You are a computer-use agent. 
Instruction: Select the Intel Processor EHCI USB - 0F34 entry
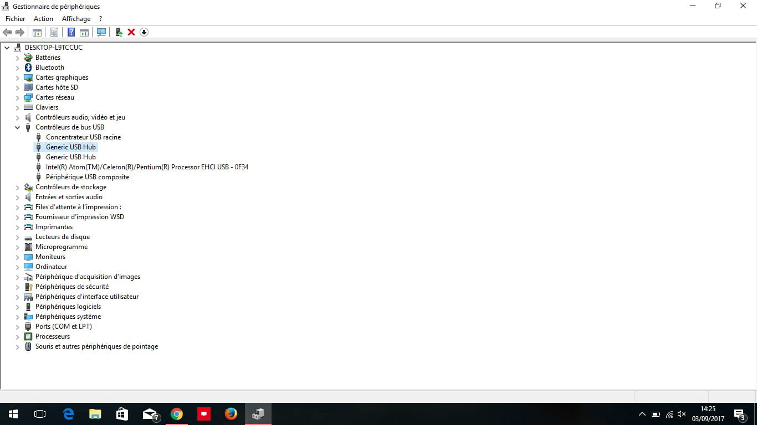coord(147,167)
